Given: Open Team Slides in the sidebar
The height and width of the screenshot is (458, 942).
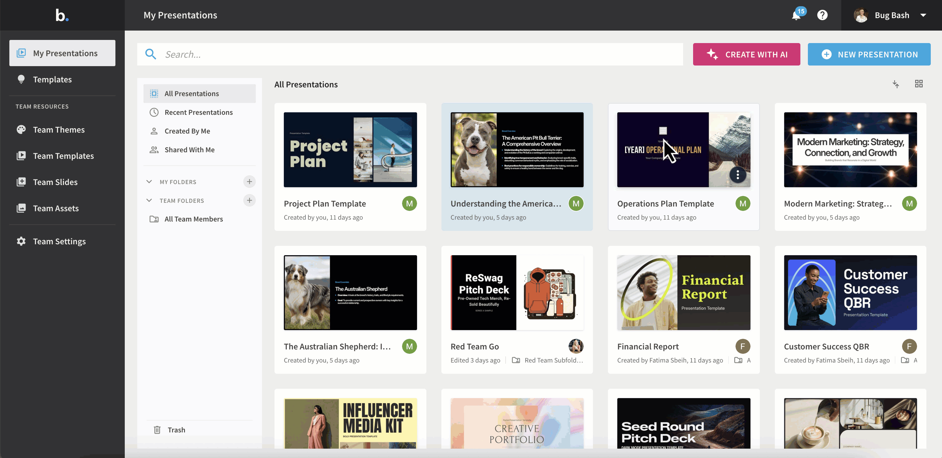Looking at the screenshot, I should click(x=62, y=182).
